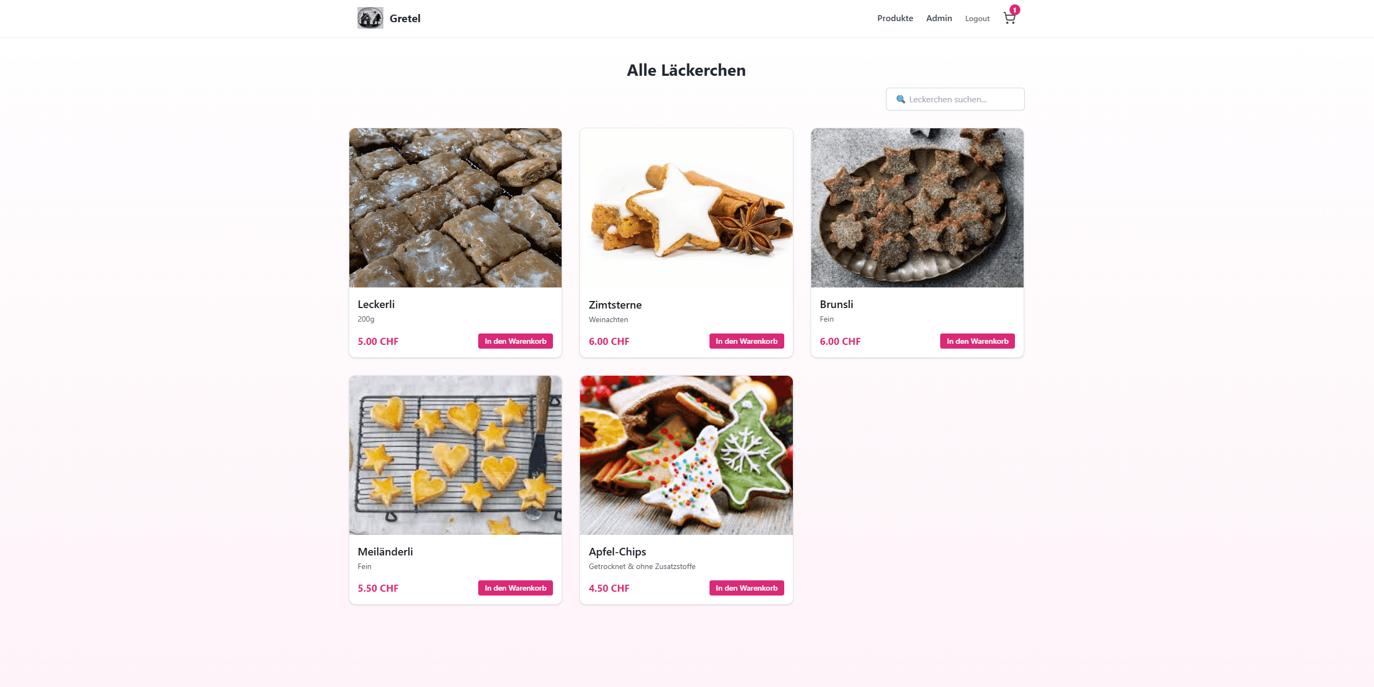Open the Brunsli product photo

917,208
